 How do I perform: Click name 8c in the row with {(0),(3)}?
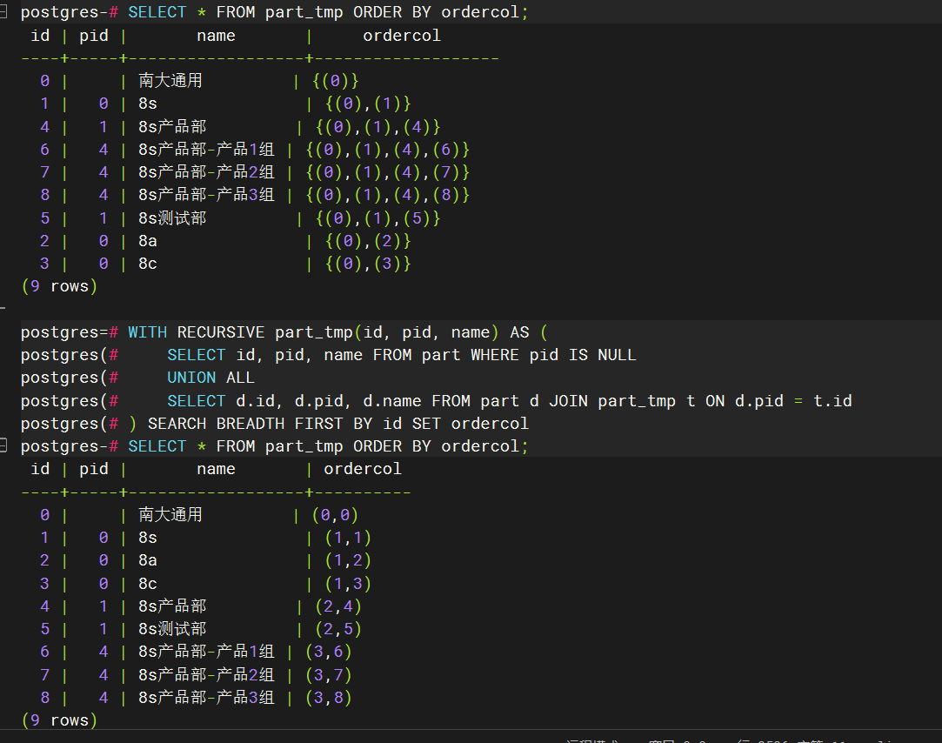pos(148,264)
